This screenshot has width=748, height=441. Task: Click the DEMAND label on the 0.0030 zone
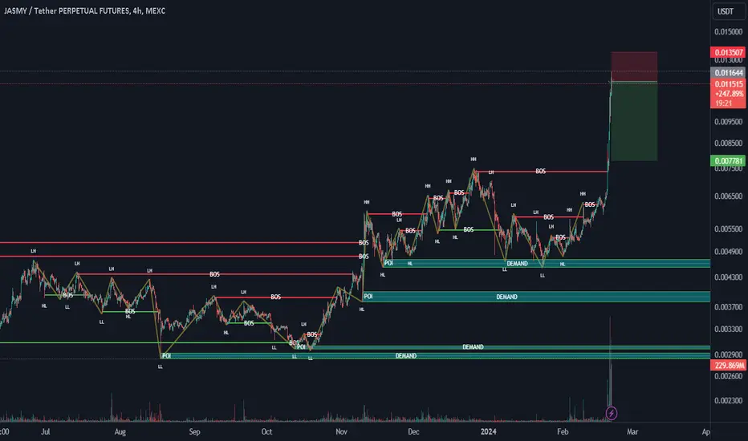click(473, 346)
